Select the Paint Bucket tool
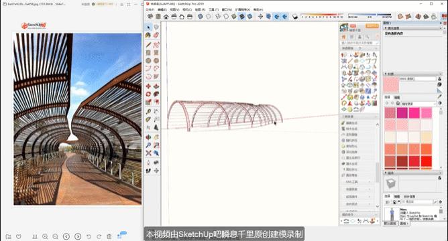This screenshot has height=241, width=448. (x=148, y=35)
